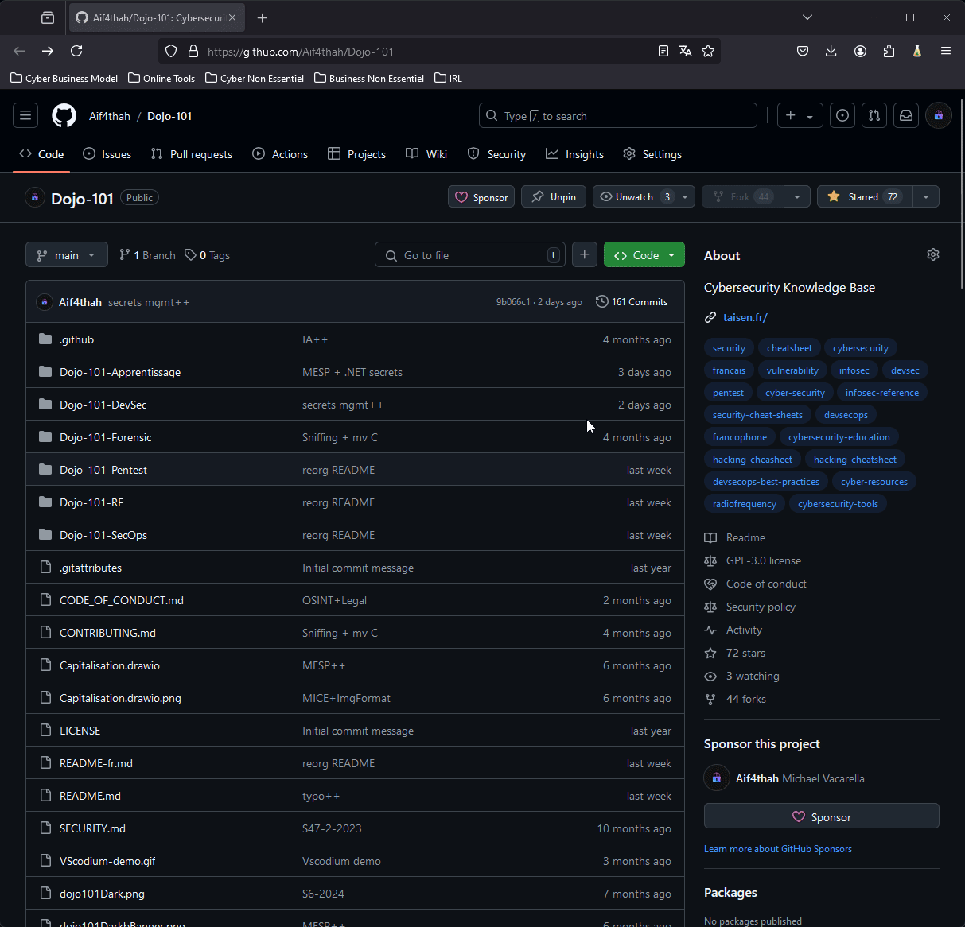
Task: Click the 9b066c1 commit hash
Action: pyautogui.click(x=513, y=302)
